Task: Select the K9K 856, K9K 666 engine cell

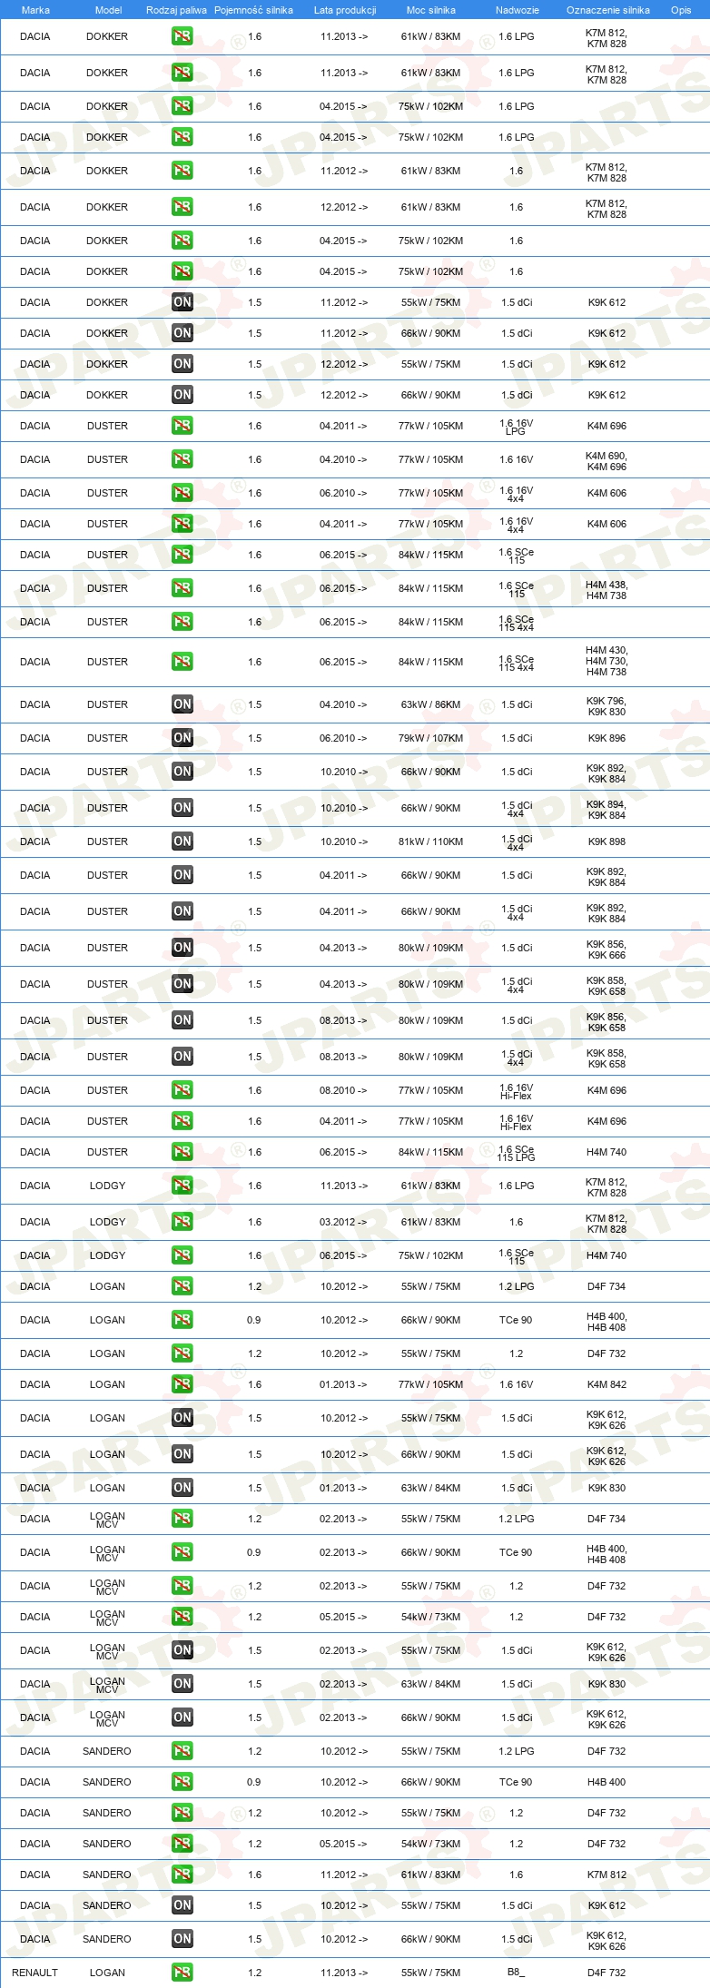Action: [x=606, y=950]
